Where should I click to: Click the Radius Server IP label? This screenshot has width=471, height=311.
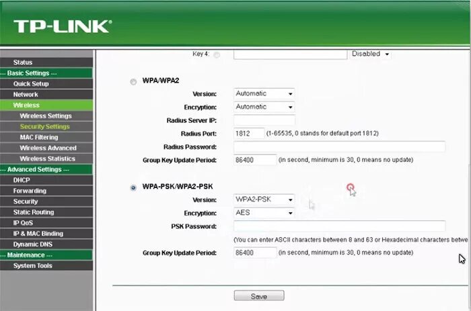pos(191,120)
